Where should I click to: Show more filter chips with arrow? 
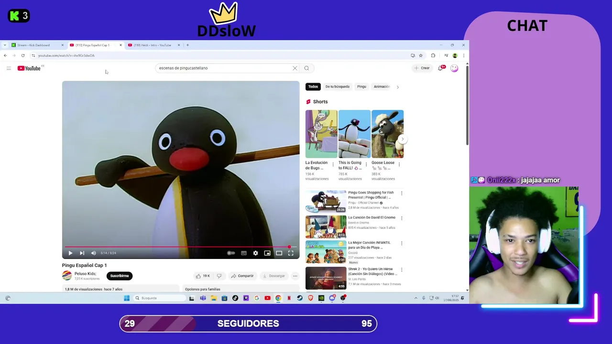(x=398, y=87)
